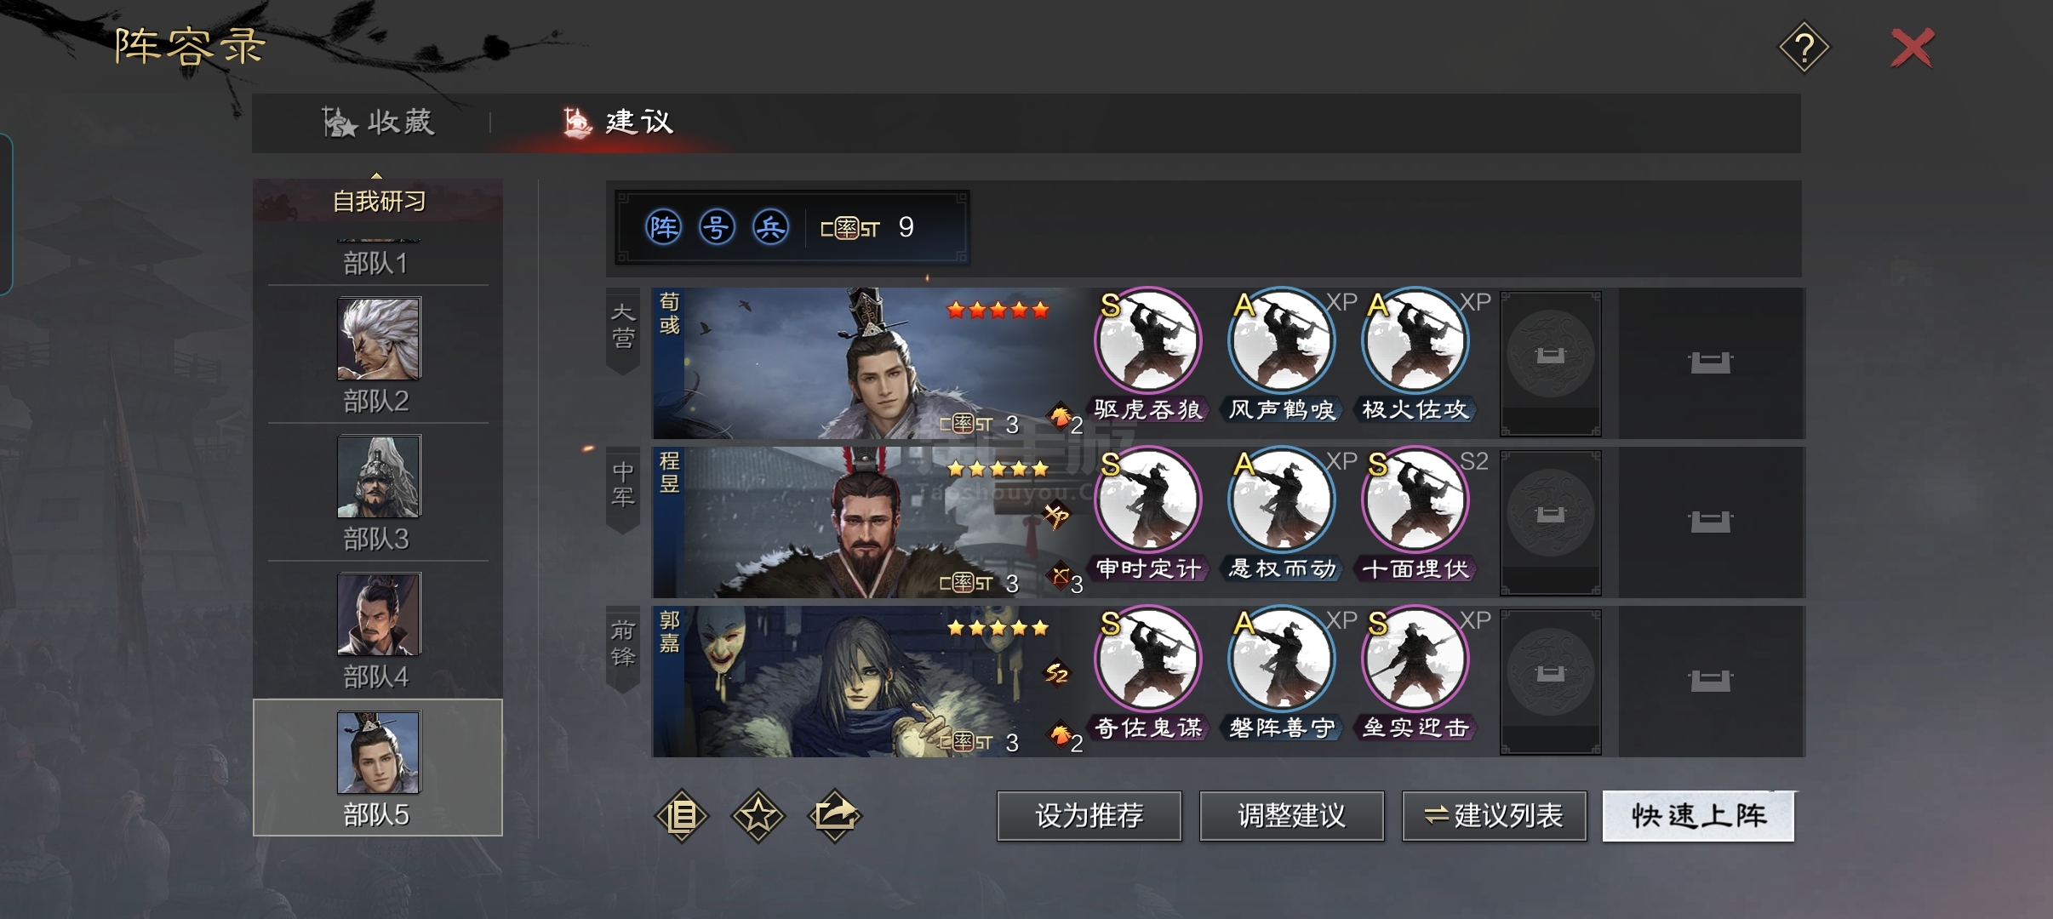Click the 快速上阵 button

click(x=1698, y=816)
